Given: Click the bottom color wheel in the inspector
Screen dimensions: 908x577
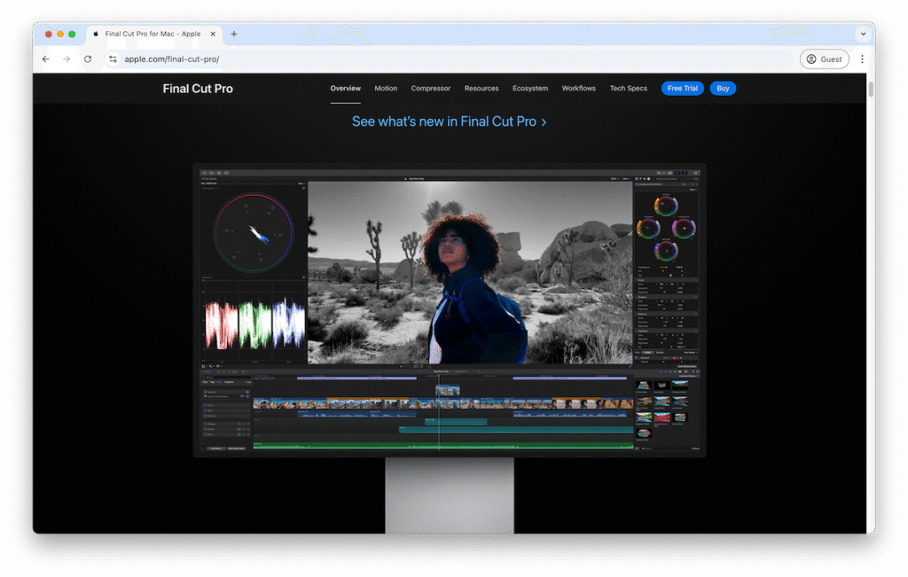Looking at the screenshot, I should 666,251.
